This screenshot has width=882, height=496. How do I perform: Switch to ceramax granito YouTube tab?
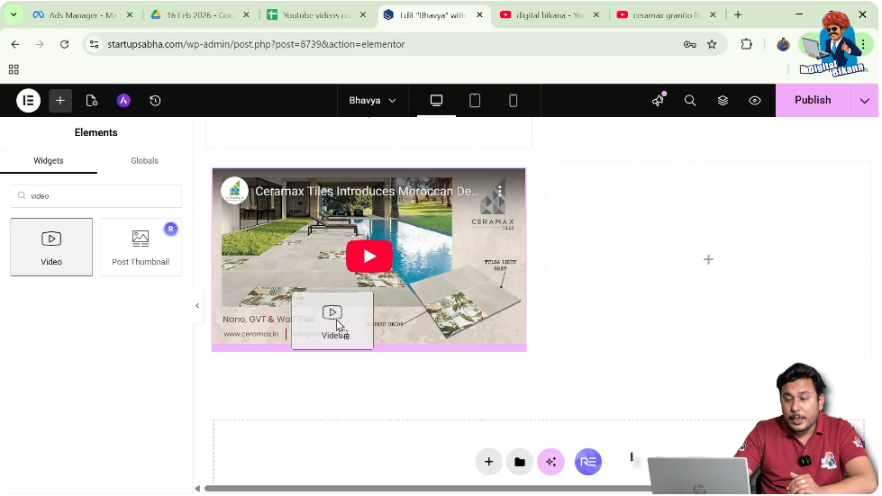pyautogui.click(x=668, y=15)
